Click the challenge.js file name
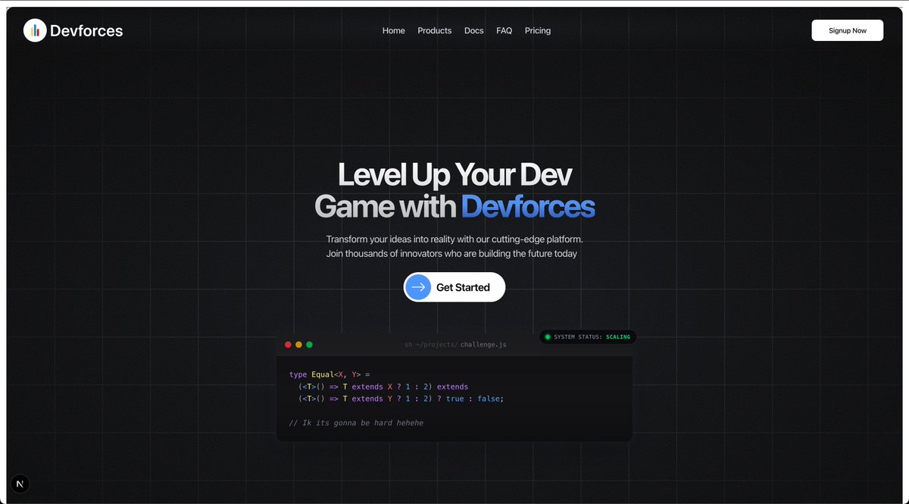 pos(483,345)
